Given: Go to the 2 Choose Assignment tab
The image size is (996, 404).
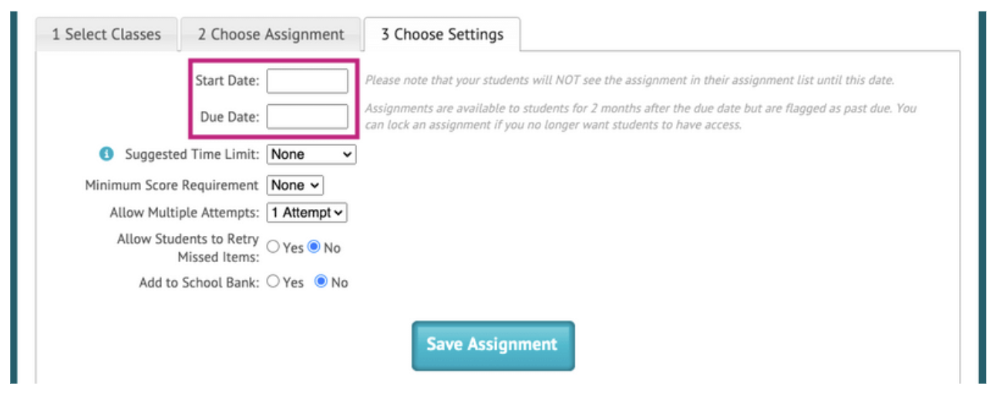Looking at the screenshot, I should (271, 35).
